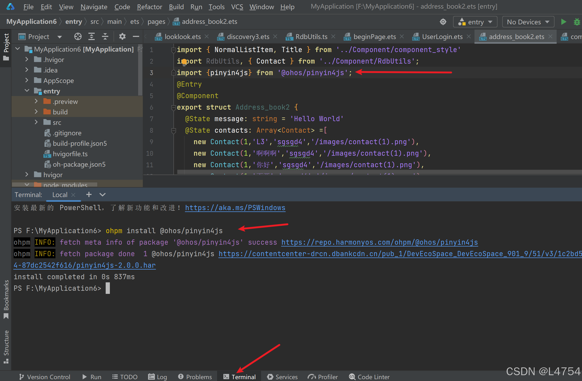This screenshot has height=381, width=582.
Task: Toggle the Project side tool window
Action: [6, 47]
